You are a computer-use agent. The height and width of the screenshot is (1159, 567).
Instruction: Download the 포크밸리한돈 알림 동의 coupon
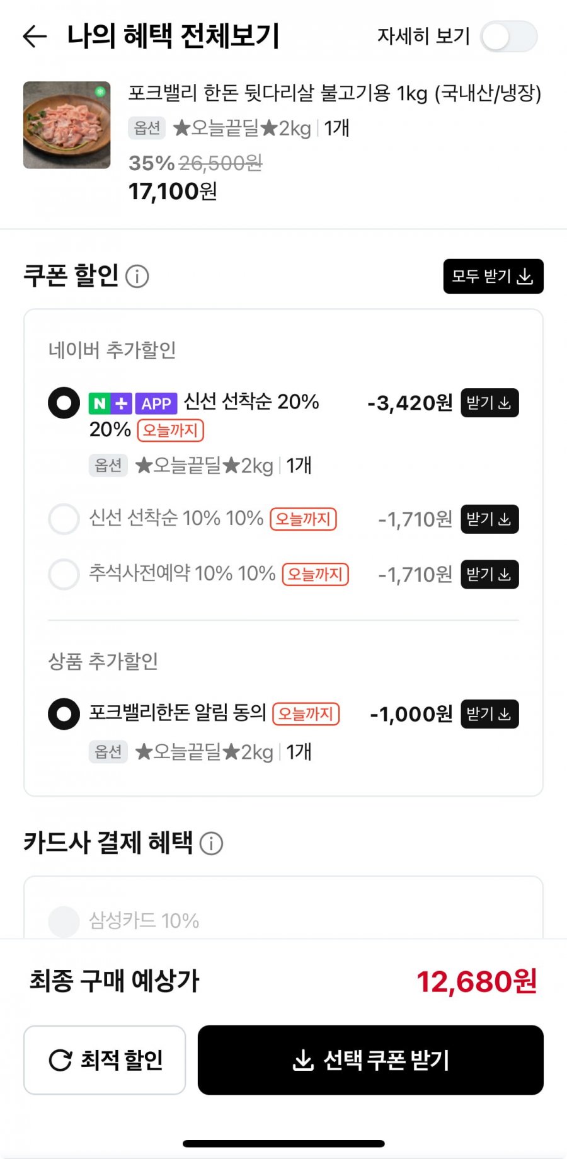pos(490,714)
